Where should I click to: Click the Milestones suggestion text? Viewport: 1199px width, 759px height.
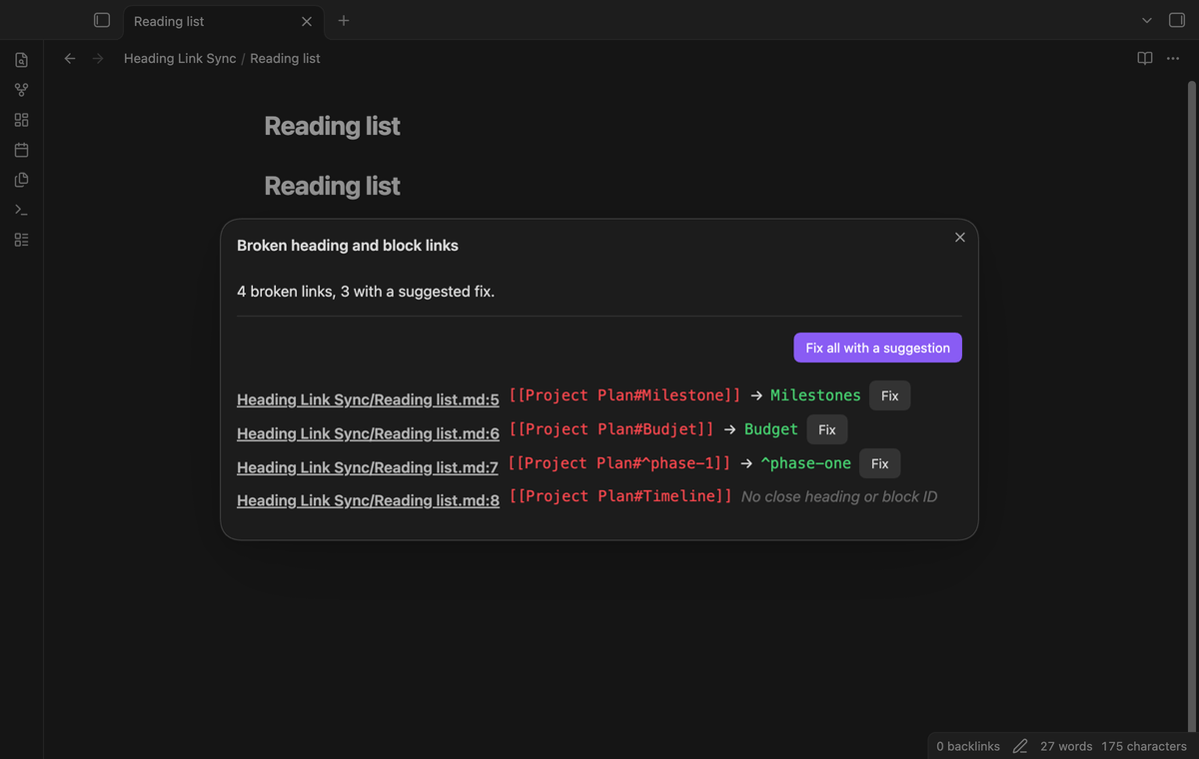(815, 395)
